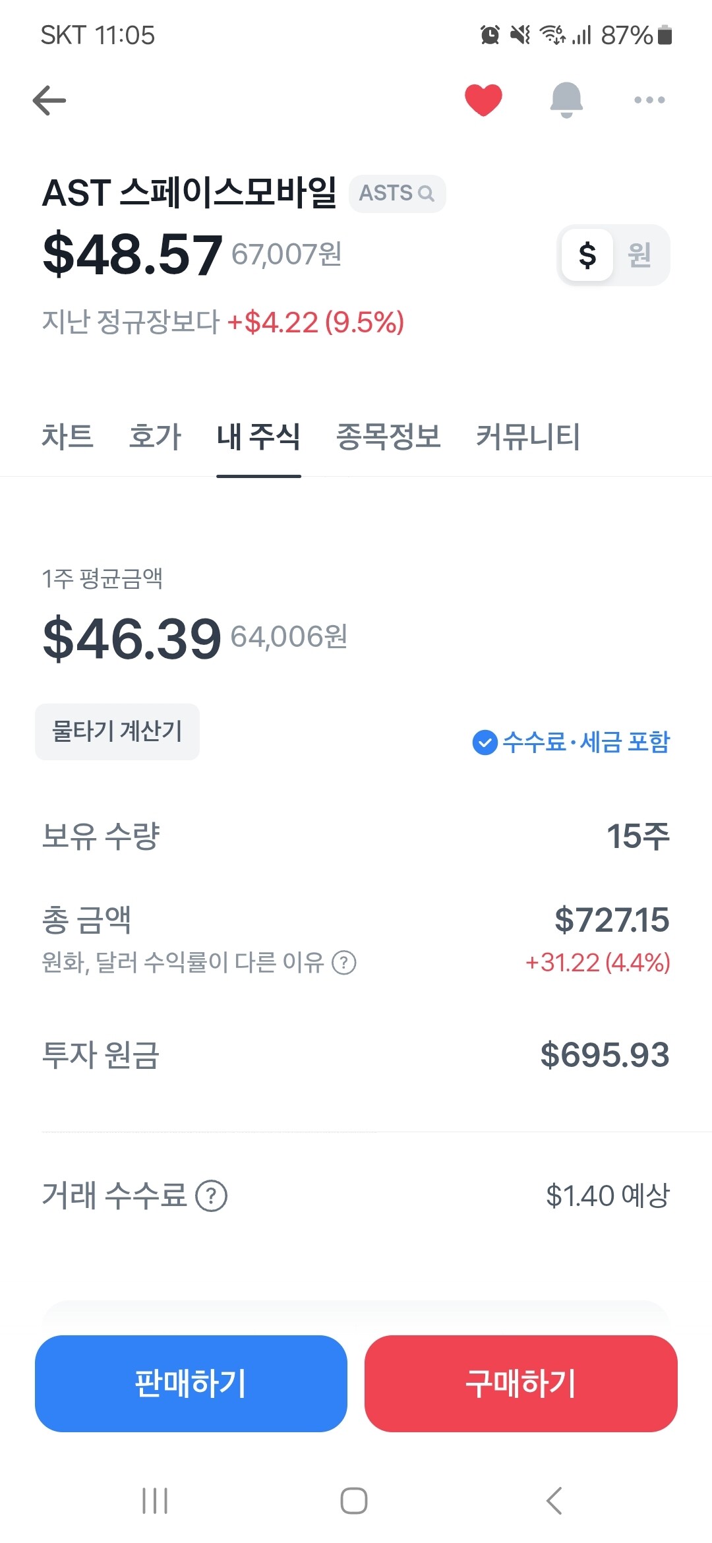Tap the blue 판매하기 sell button
Viewport: 712px width, 1543px height.
click(191, 1383)
